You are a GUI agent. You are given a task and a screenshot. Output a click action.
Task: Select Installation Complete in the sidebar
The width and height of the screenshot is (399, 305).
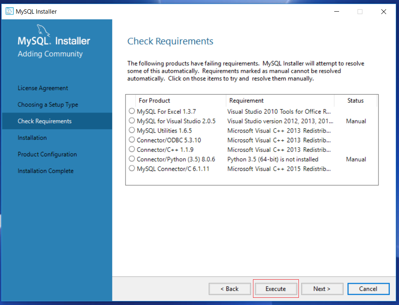[45, 170]
